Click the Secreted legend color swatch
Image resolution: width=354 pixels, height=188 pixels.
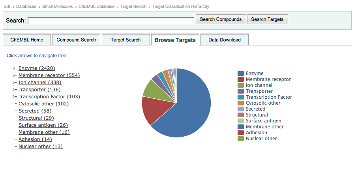coord(241,109)
